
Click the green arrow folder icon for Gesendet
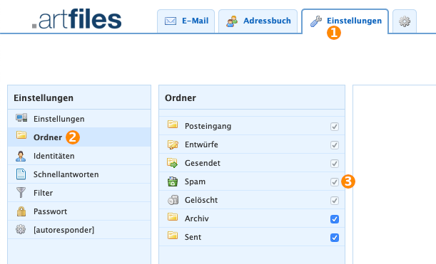173,163
